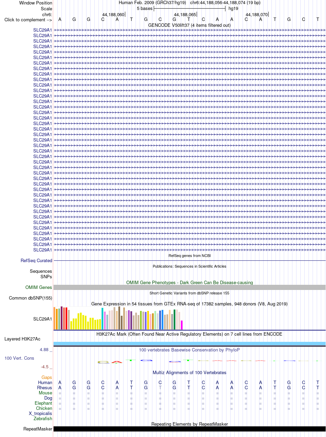The height and width of the screenshot is (437, 326).
Task: Click the Elephant alignment row label
Action: point(44,403)
